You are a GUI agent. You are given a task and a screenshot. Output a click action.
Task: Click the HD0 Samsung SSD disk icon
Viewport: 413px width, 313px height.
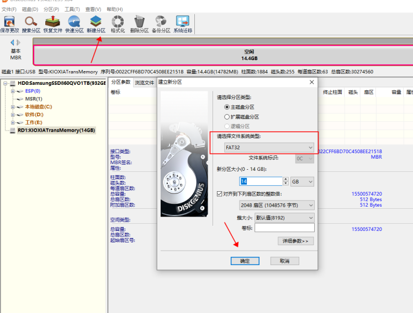(x=13, y=83)
